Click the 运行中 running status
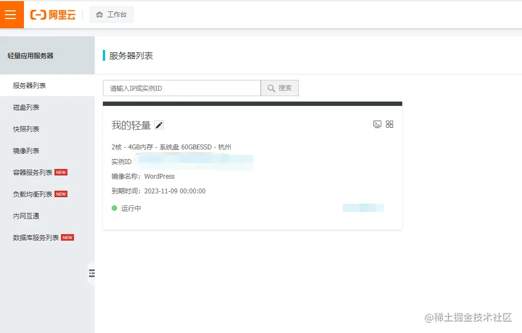522x333 pixels. [131, 209]
